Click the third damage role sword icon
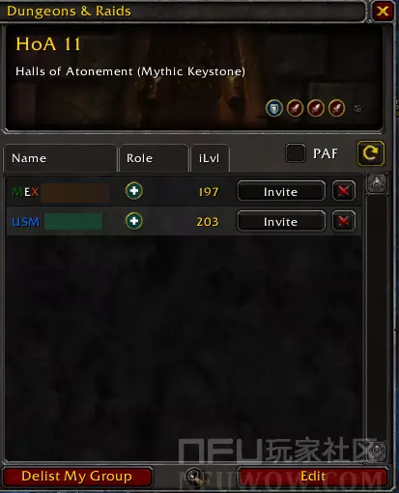 pos(336,108)
